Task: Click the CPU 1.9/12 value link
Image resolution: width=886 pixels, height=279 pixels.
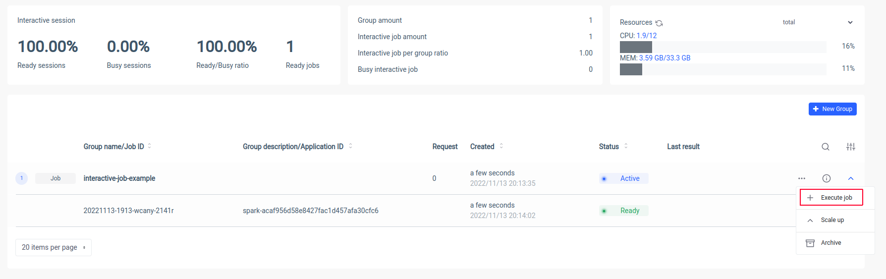Action: point(647,36)
